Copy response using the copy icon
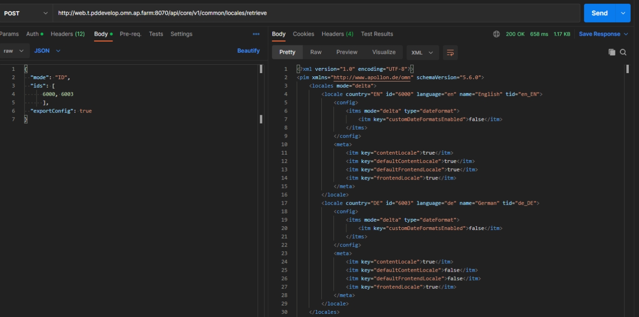 click(612, 52)
